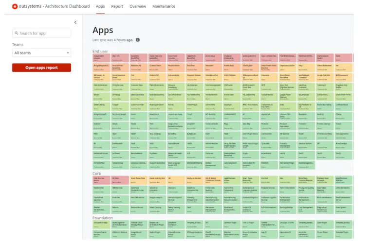365x244 pixels.
Task: Open the Case Management Core tile
Action: tap(306, 209)
